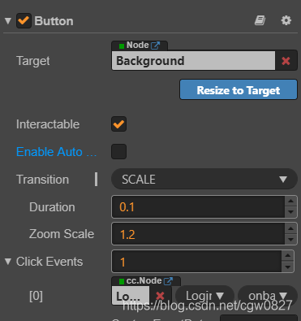This screenshot has width=301, height=321.
Task: Open Button component help documentation book icon
Action: 260,20
